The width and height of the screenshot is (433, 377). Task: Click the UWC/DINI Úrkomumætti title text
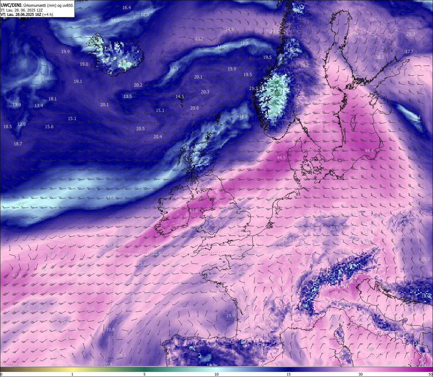pos(37,5)
